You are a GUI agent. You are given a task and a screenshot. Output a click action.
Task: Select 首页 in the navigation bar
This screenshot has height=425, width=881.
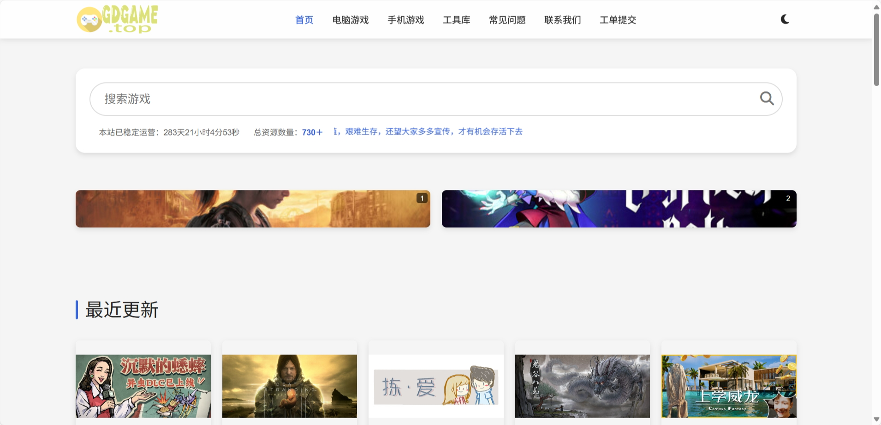[304, 20]
